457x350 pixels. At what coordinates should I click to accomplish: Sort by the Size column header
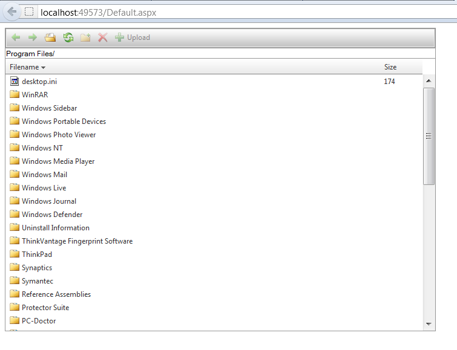(x=390, y=67)
